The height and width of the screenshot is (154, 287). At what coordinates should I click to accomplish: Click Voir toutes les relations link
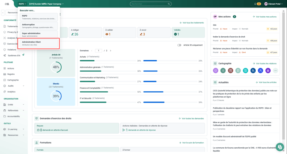pos(264,63)
